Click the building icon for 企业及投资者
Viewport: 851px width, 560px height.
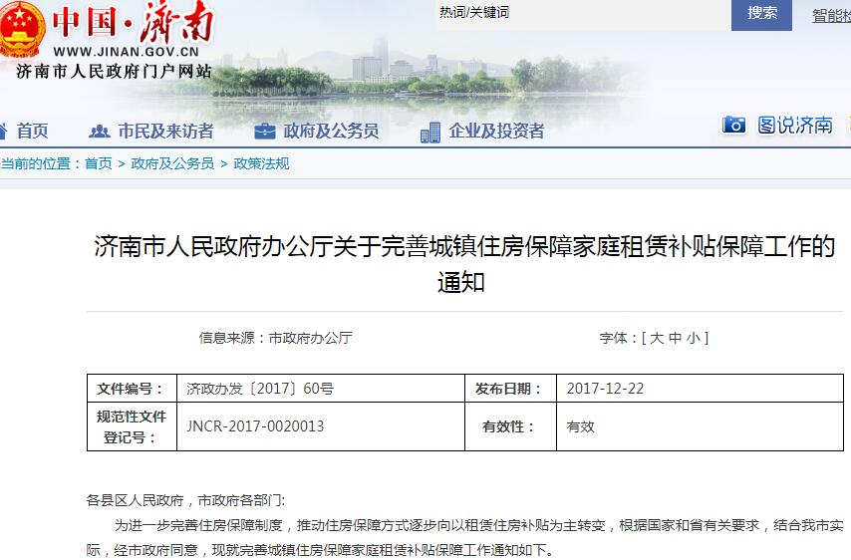429,132
